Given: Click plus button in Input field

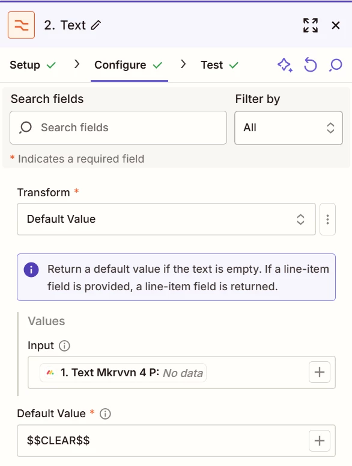Looking at the screenshot, I should [320, 372].
